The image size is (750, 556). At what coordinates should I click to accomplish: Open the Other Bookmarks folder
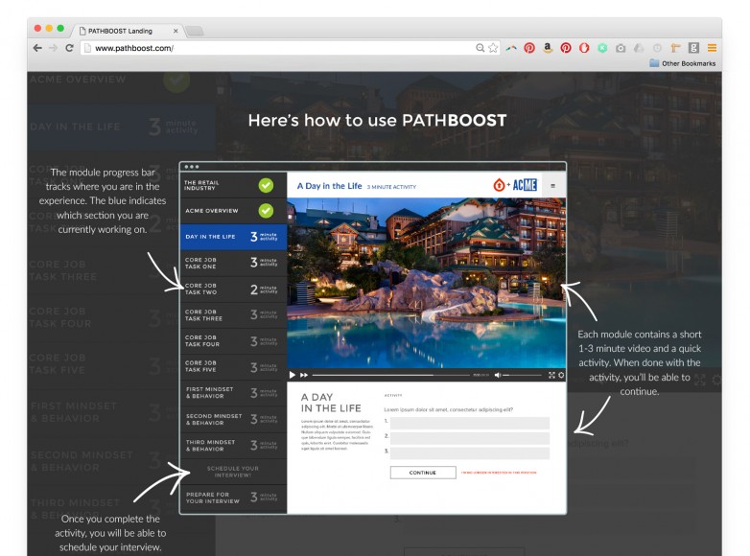[x=683, y=63]
